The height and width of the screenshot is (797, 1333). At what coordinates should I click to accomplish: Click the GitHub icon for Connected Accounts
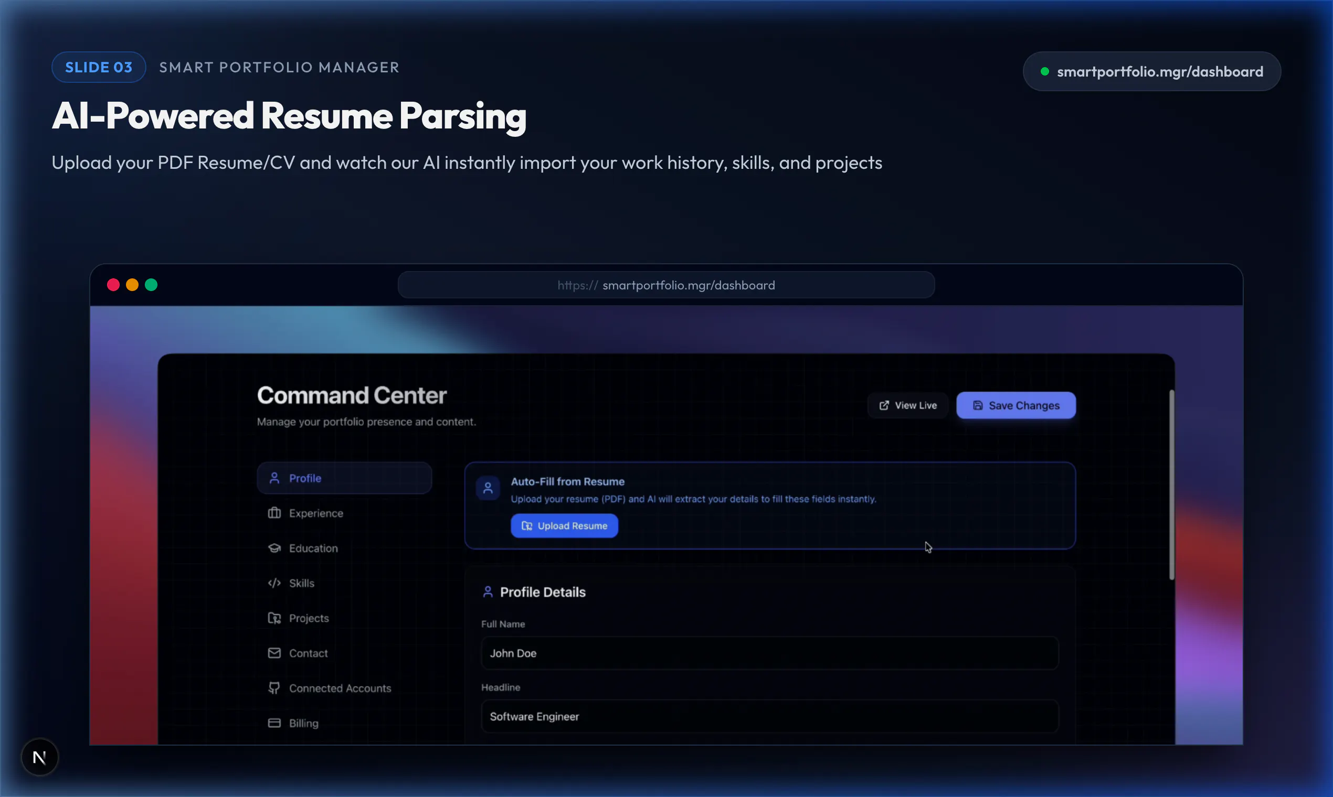274,688
